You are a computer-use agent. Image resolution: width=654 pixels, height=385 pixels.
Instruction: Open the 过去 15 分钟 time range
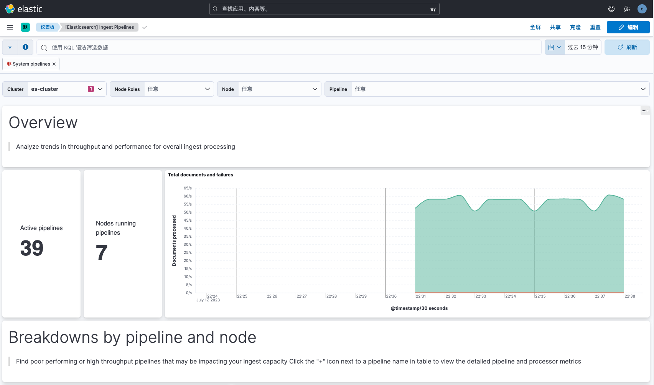pos(583,47)
